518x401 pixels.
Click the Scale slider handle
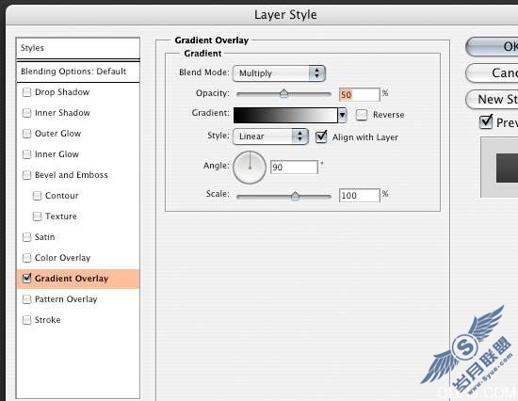click(x=296, y=196)
